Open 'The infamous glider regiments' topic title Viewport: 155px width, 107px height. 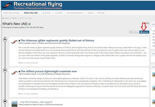[x=57, y=40]
